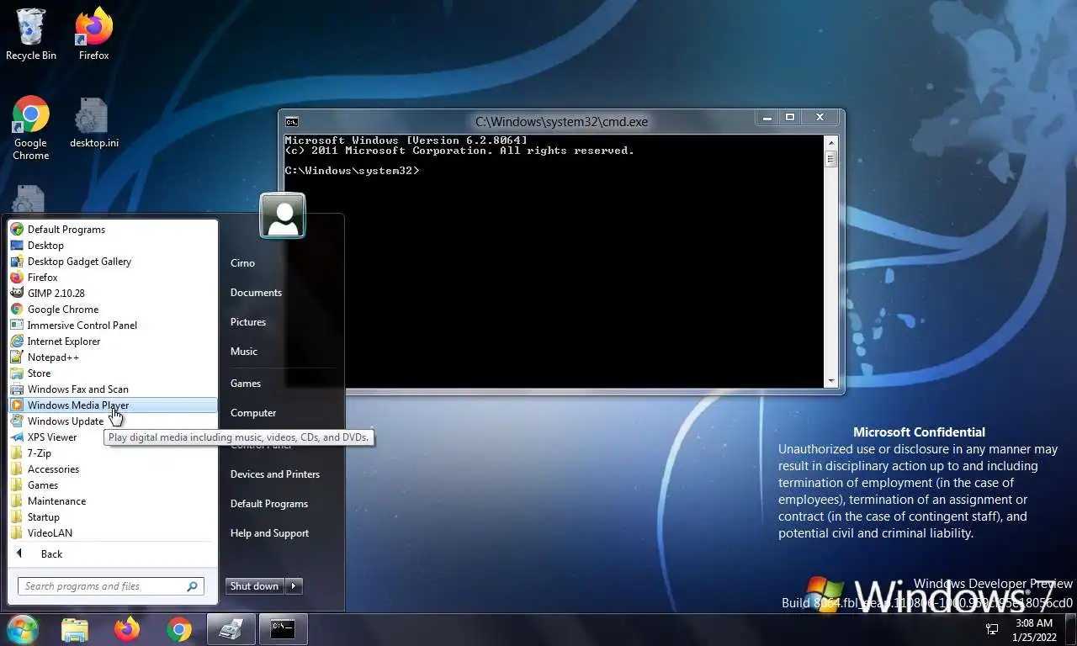
Task: Click the magnifier button in the search box
Action: (x=193, y=586)
